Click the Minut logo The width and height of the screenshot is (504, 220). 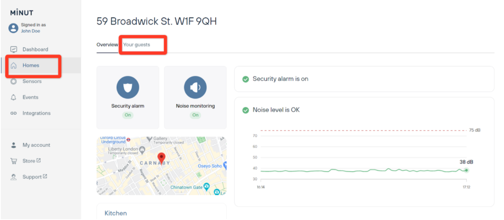(21, 13)
